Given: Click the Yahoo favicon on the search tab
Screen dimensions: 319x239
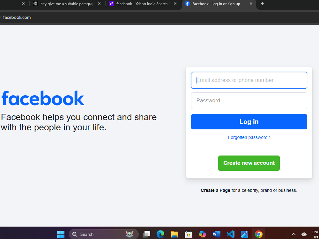Looking at the screenshot, I should [x=111, y=4].
